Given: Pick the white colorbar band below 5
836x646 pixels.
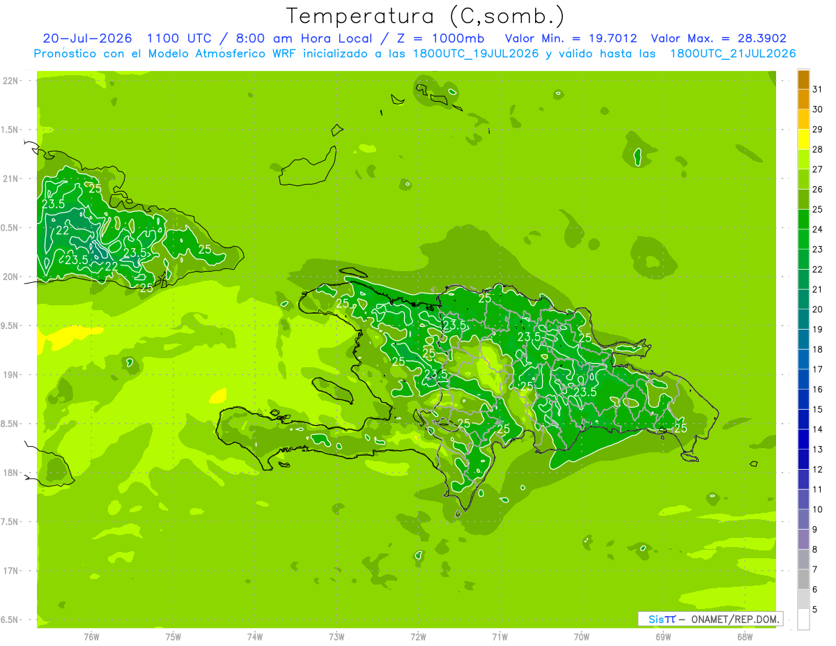Looking at the screenshot, I should pyautogui.click(x=803, y=620).
